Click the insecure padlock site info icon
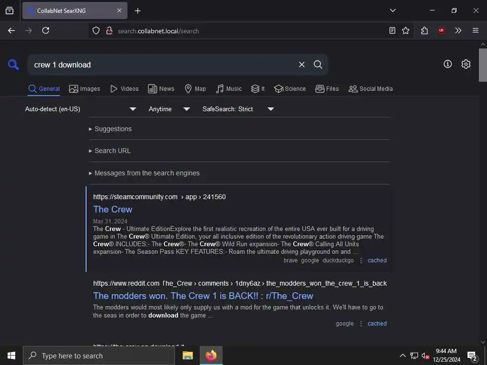Viewport: 487px width, 365px height. click(x=109, y=30)
